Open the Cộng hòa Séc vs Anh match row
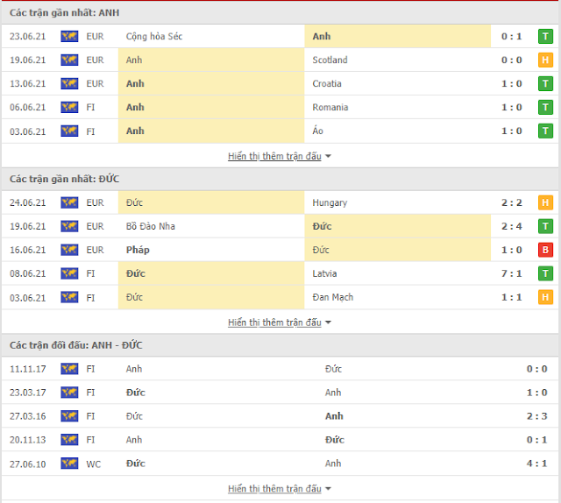561x503 pixels. [280, 37]
